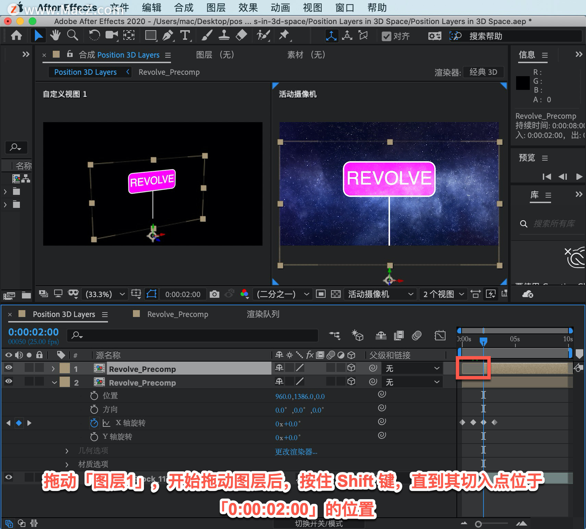Hide layer 2 Revolve_Precomp with eye icon
Screen dimensions: 586x529
pos(9,381)
